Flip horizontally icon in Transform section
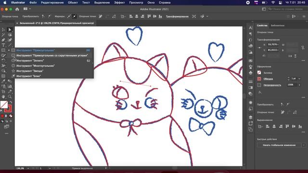Screen dimensions: 308x173 290,56
